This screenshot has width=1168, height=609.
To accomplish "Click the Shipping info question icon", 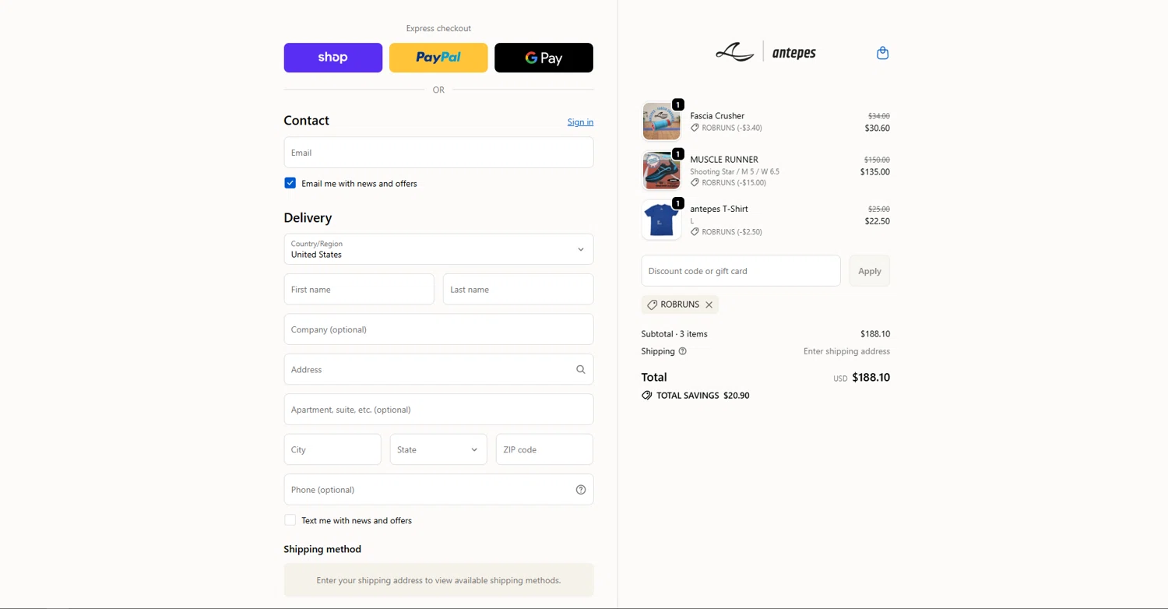I will [683, 351].
